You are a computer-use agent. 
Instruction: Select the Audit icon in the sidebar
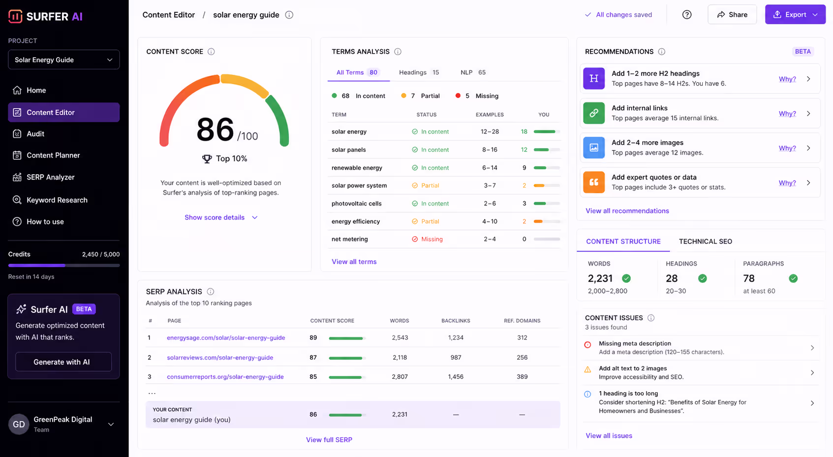pyautogui.click(x=17, y=133)
